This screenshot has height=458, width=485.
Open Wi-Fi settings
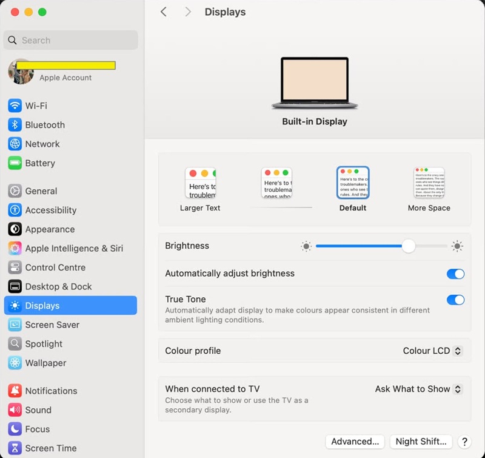click(70, 106)
